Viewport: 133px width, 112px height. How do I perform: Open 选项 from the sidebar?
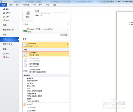pos(6,53)
